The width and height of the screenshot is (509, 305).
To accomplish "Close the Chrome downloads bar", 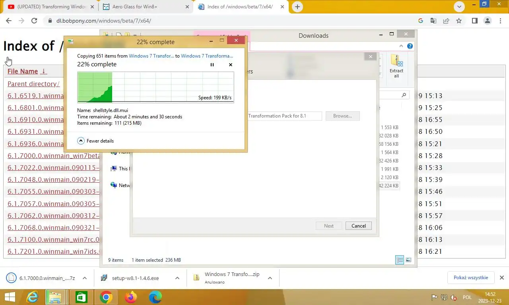I will coord(502,278).
